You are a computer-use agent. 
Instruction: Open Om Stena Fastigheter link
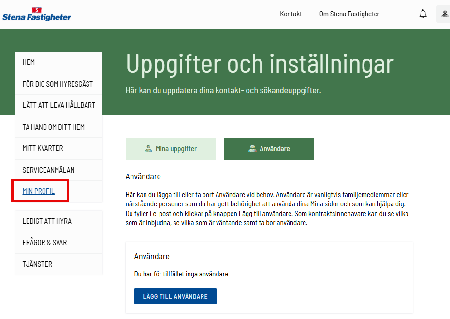tap(349, 14)
